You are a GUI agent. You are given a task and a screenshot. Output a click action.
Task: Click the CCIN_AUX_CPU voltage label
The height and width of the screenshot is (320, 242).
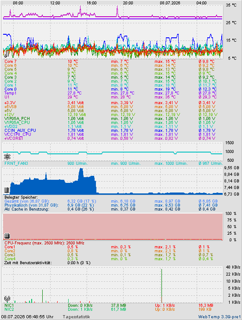tap(20, 131)
